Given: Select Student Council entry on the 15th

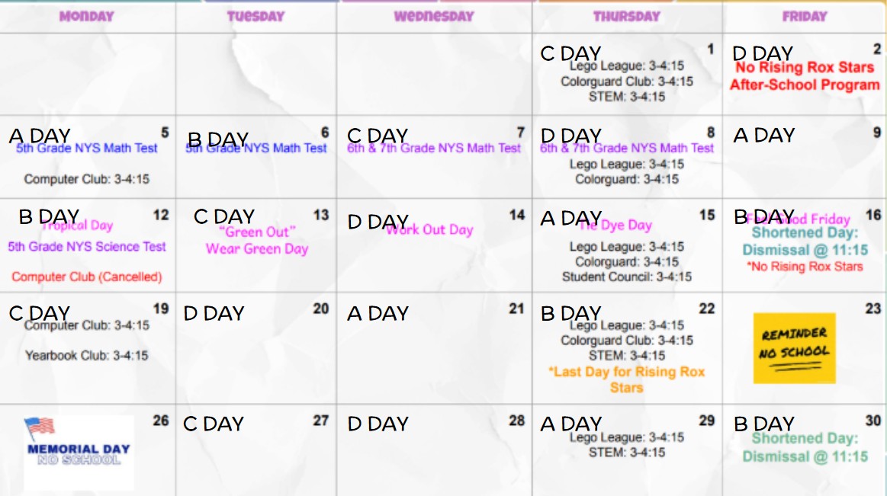Looking at the screenshot, I should [x=627, y=277].
